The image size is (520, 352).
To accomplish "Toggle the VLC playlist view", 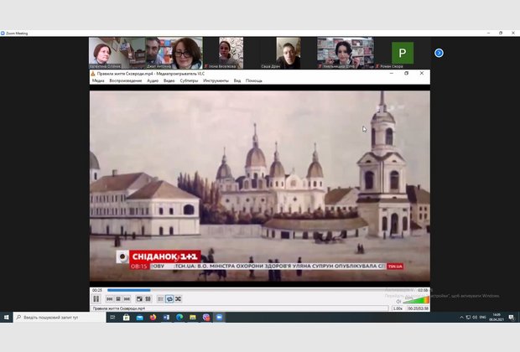I will click(x=160, y=298).
